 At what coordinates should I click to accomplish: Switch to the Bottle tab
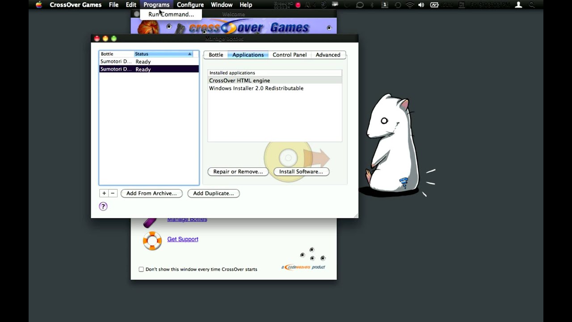point(216,55)
